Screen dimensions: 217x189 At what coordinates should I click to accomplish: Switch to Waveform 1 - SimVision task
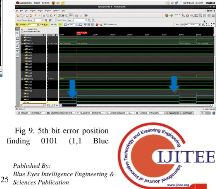179,113
